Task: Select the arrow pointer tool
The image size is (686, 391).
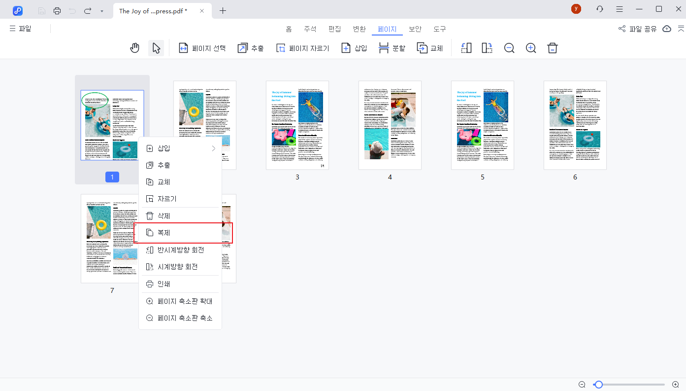Action: (156, 48)
